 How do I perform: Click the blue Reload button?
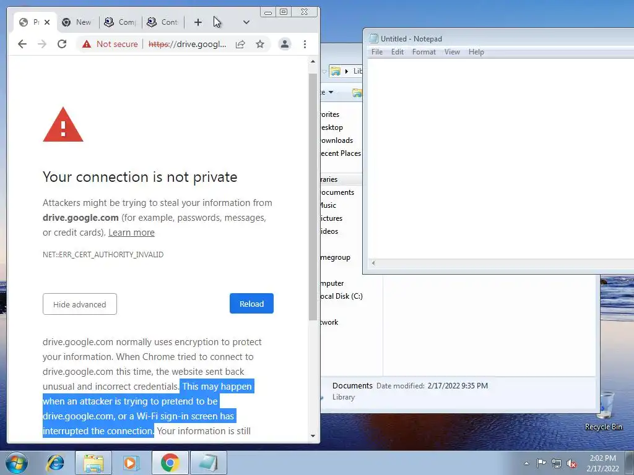[251, 304]
